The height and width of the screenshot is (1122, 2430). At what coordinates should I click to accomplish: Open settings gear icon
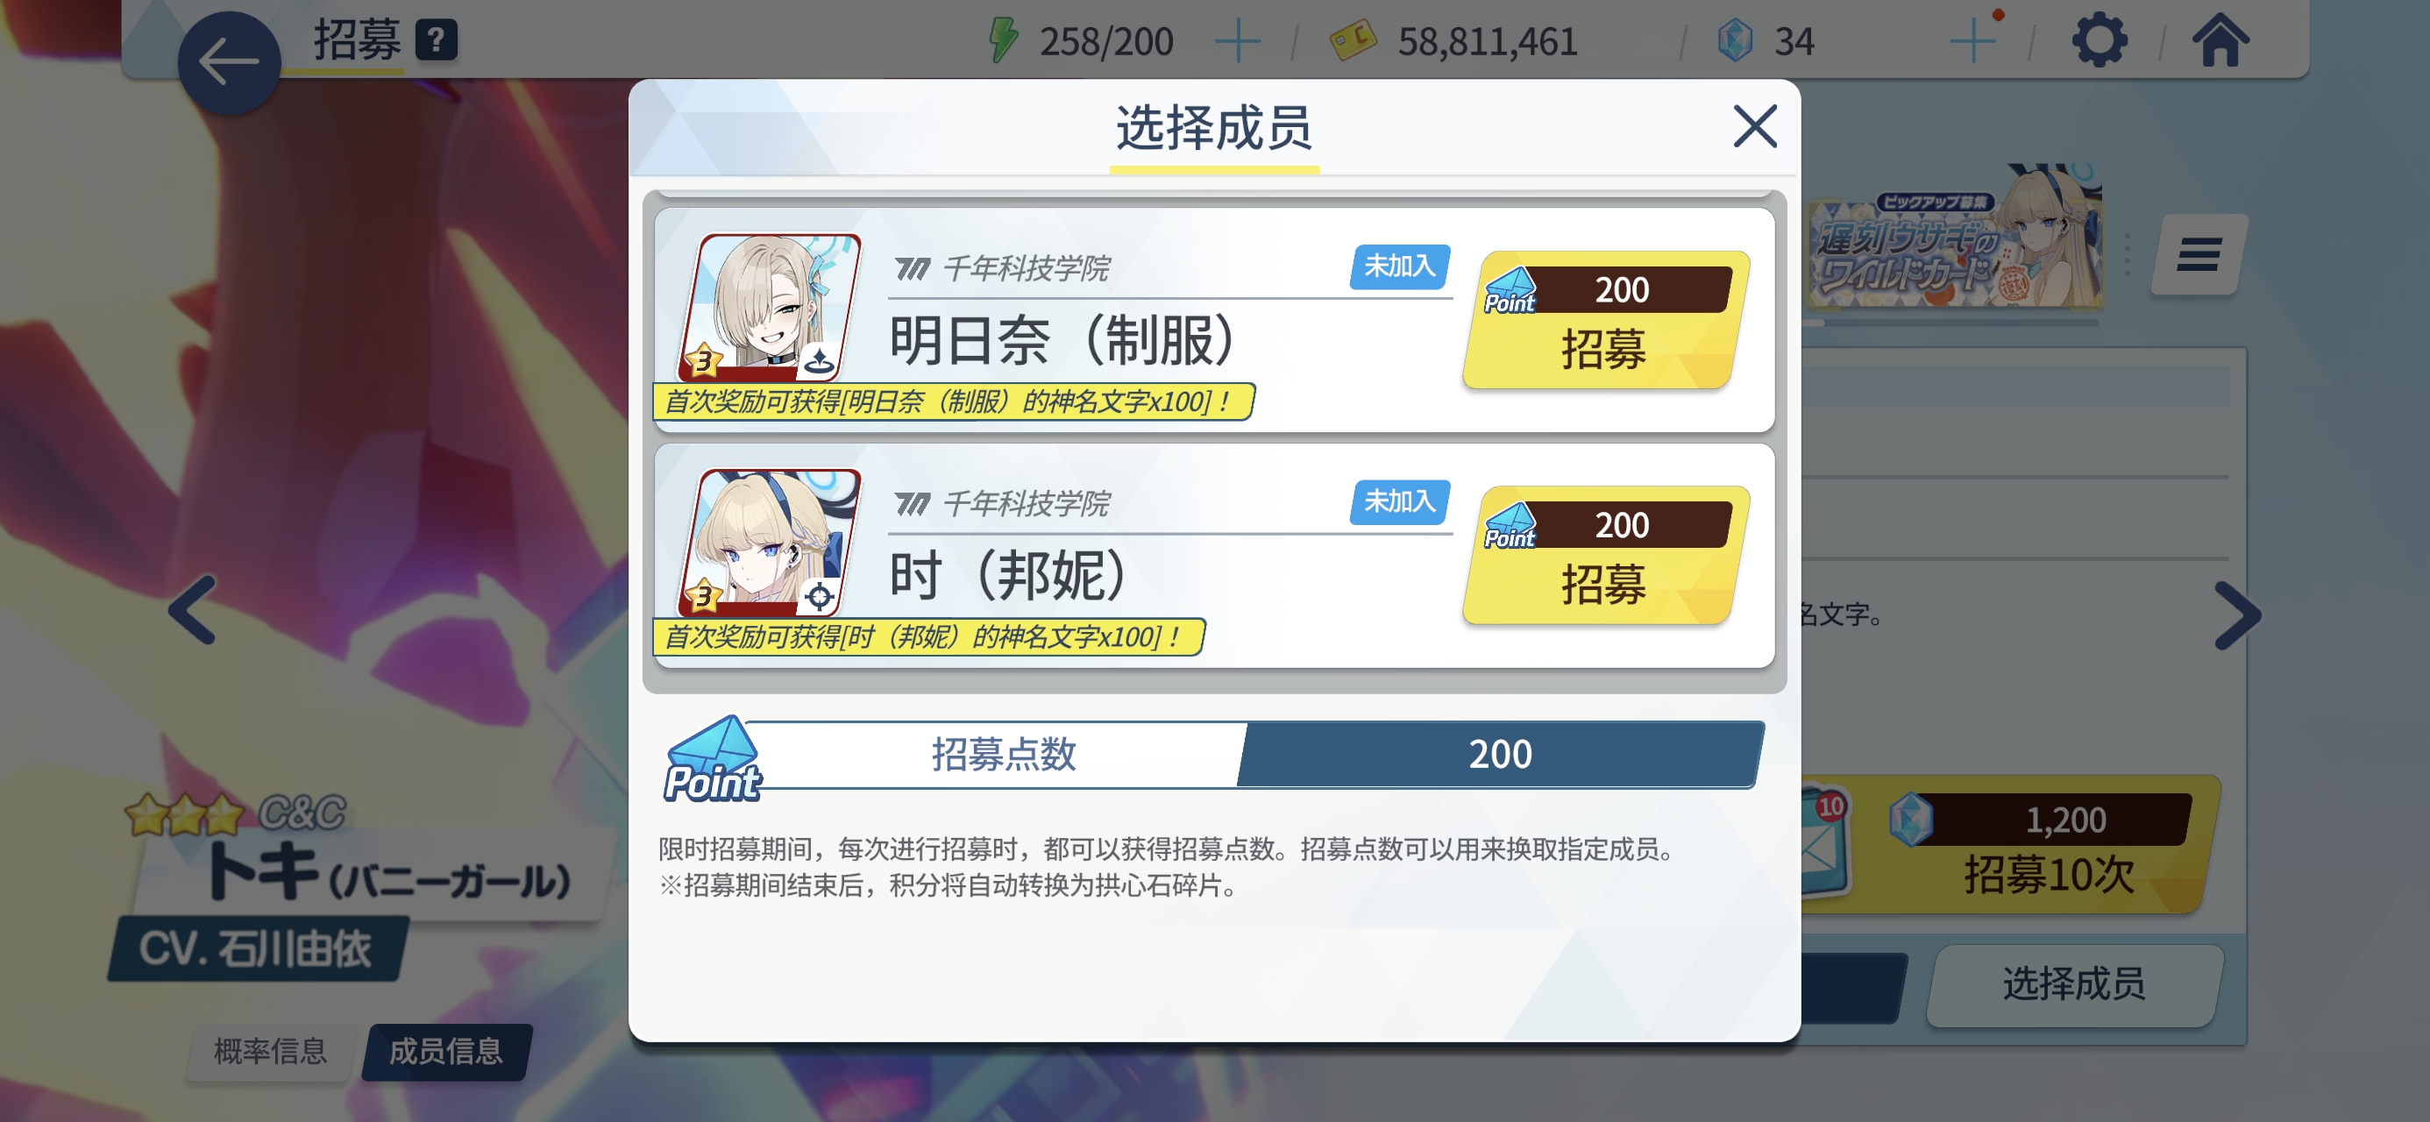(x=2099, y=40)
